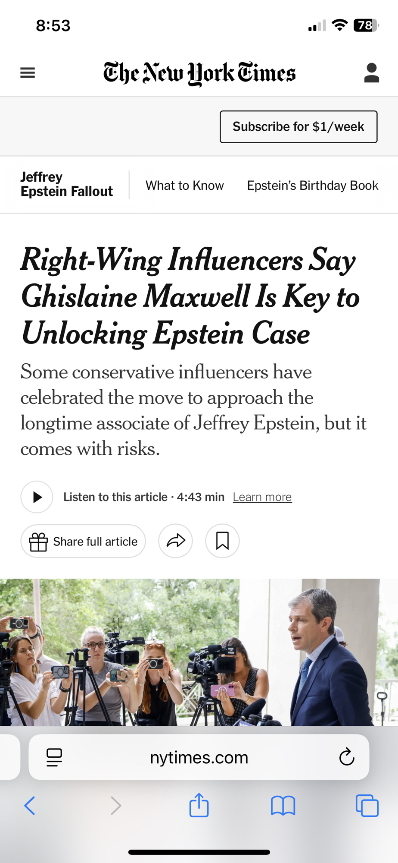Open Epstein's Birthday Book tab

click(312, 186)
